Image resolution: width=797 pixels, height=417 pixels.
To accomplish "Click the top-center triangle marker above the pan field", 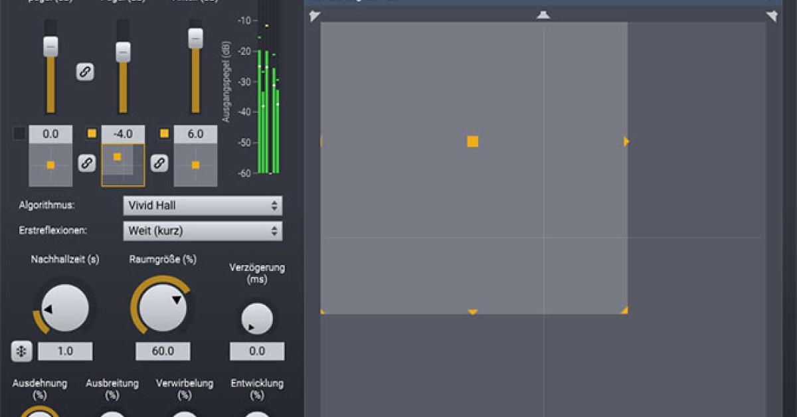I will click(543, 15).
